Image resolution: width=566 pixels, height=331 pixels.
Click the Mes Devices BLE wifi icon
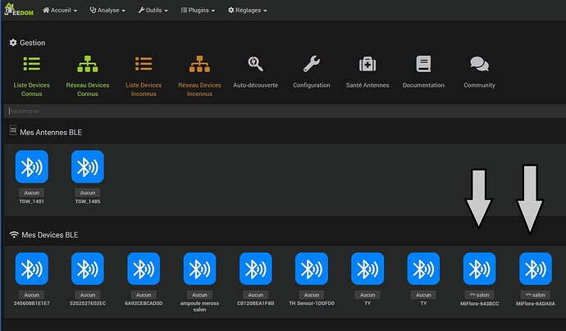coord(14,234)
